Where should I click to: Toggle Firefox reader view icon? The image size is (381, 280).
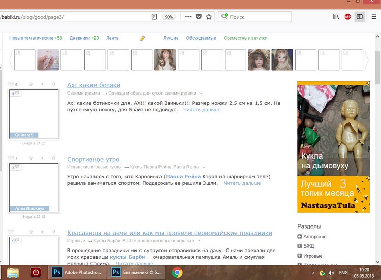point(154,17)
